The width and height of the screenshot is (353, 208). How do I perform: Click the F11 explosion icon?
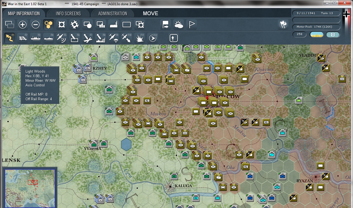(x=140, y=38)
